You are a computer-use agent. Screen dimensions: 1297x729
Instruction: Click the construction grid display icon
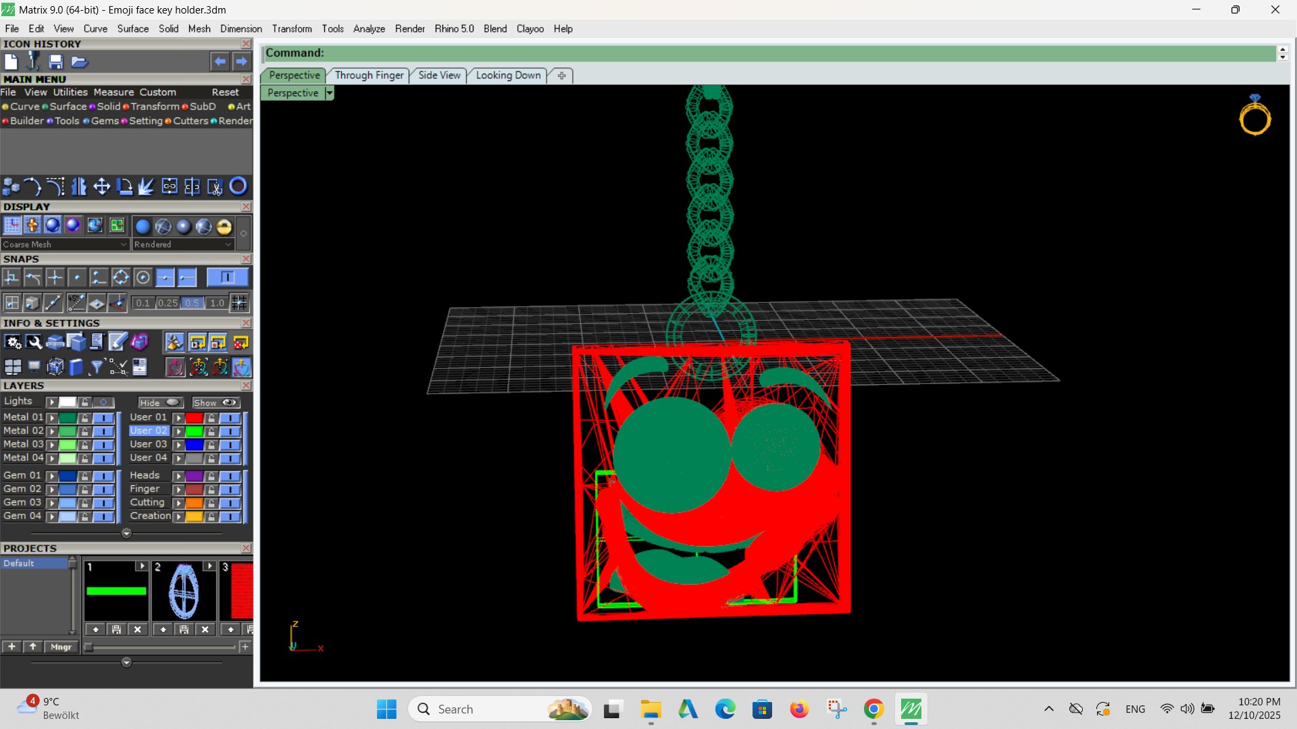(12, 225)
